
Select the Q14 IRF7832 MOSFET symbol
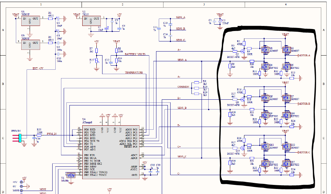point(265,164)
